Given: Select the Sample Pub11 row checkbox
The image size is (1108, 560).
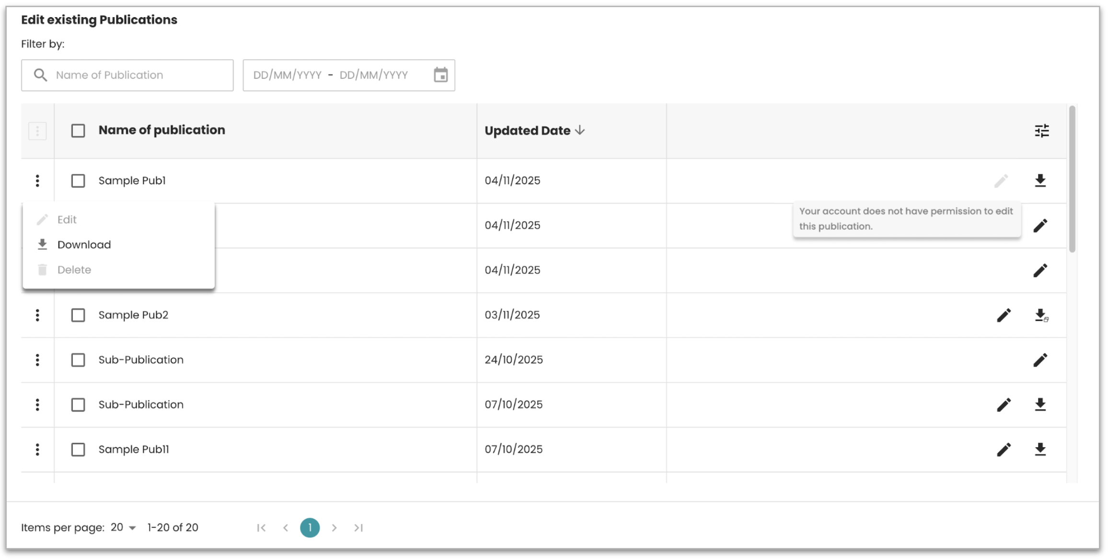Looking at the screenshot, I should point(78,449).
